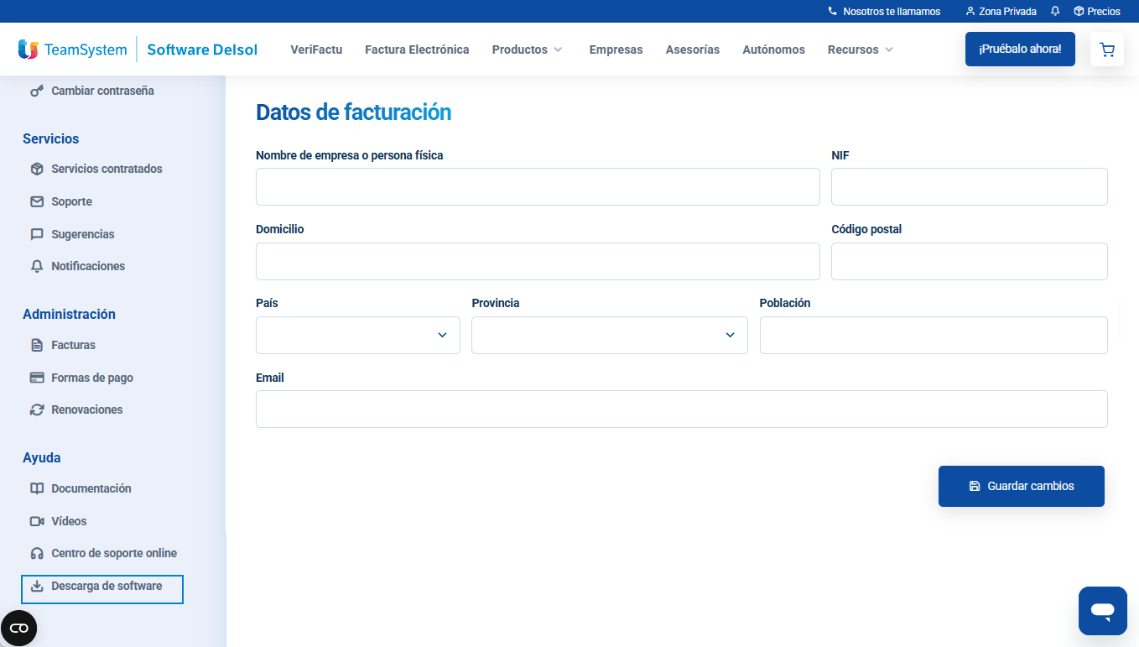Click the TeamSystem logo
The height and width of the screenshot is (647, 1139).
tap(72, 50)
